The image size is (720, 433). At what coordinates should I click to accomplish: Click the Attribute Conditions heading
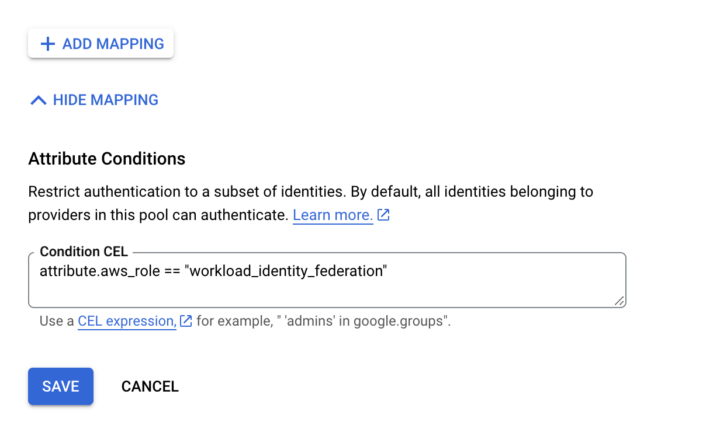107,159
